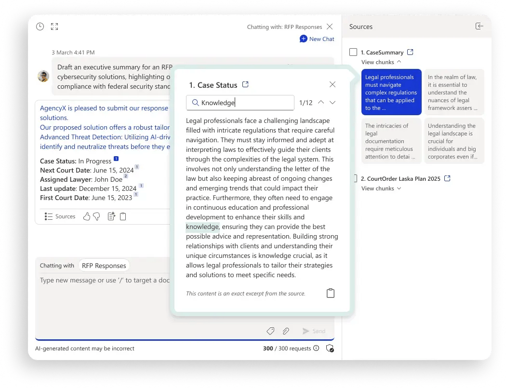This screenshot has width=506, height=388.
Task: Give a thumbs up on the response
Action: [86, 216]
